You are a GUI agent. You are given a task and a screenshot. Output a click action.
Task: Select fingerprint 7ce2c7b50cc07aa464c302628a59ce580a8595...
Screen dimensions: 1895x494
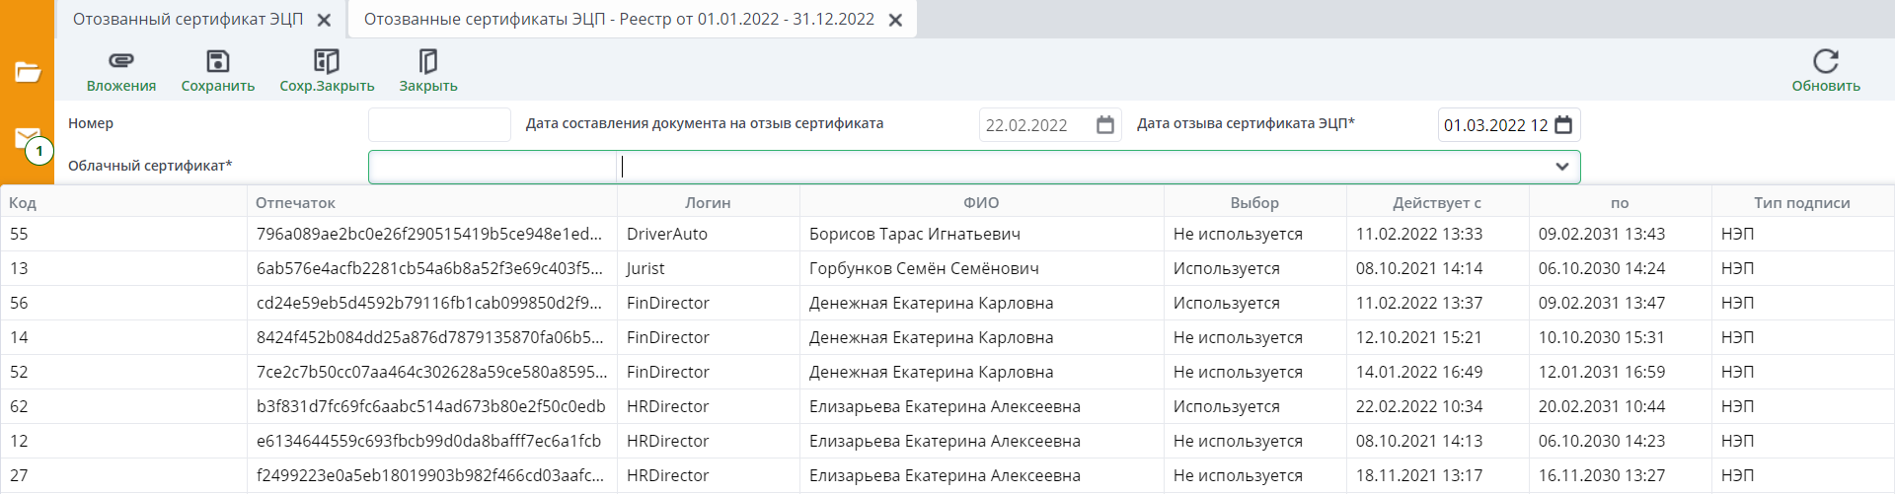click(x=432, y=373)
